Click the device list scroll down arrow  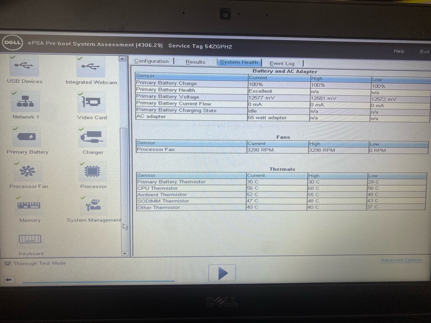click(x=125, y=253)
